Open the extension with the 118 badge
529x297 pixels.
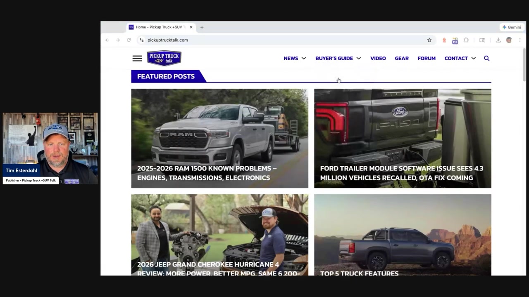(x=455, y=40)
